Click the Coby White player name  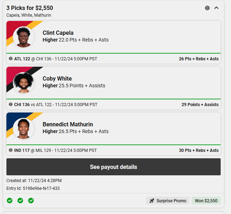(57, 79)
